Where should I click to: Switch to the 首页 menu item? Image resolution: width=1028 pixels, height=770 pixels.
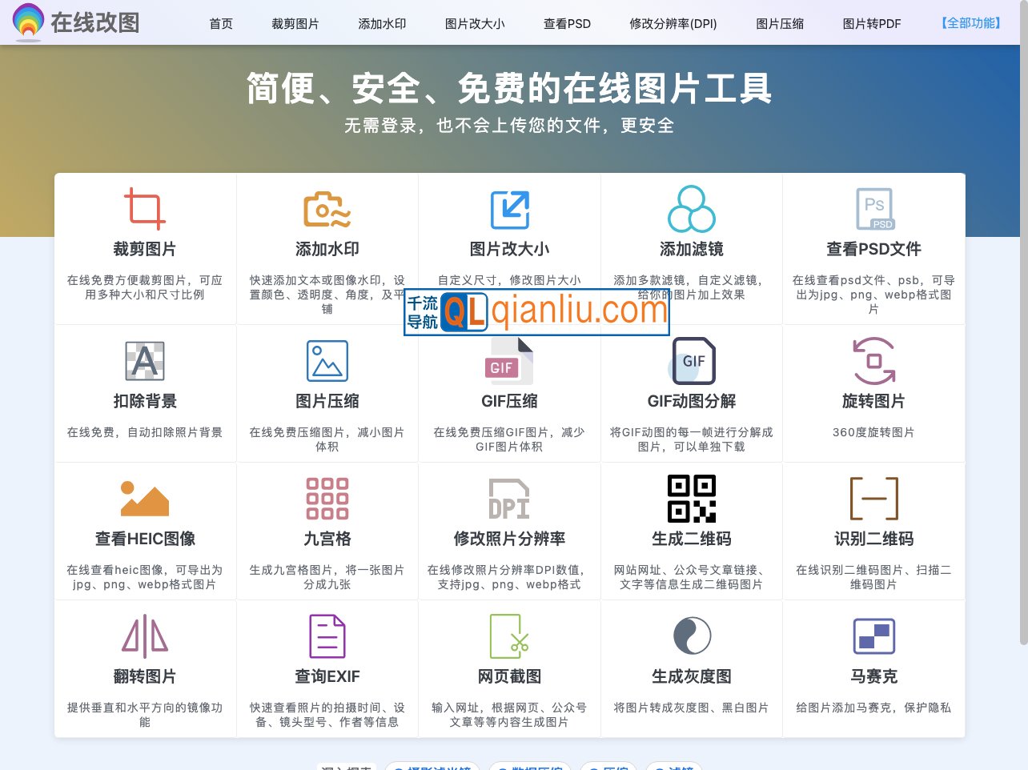tap(221, 24)
